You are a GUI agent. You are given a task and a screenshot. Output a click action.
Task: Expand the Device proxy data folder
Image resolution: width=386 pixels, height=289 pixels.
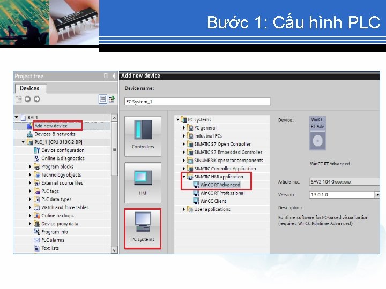coord(30,224)
